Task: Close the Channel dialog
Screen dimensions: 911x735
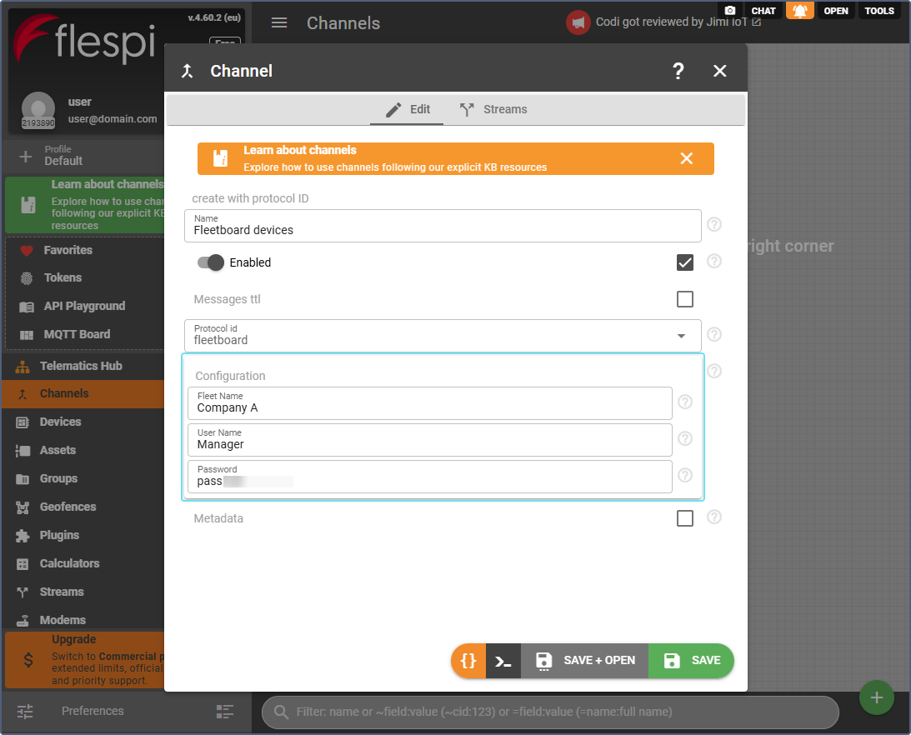Action: click(720, 71)
